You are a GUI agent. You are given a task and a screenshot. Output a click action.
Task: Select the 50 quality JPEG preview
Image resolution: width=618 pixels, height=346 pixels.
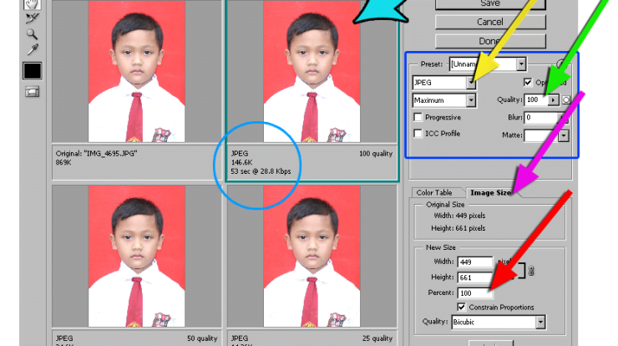click(137, 256)
